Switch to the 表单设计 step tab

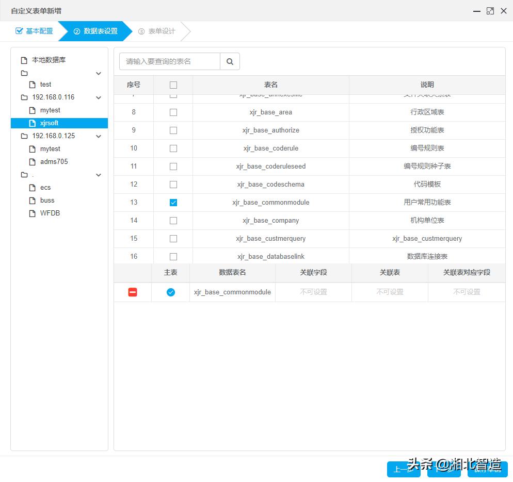[156, 31]
